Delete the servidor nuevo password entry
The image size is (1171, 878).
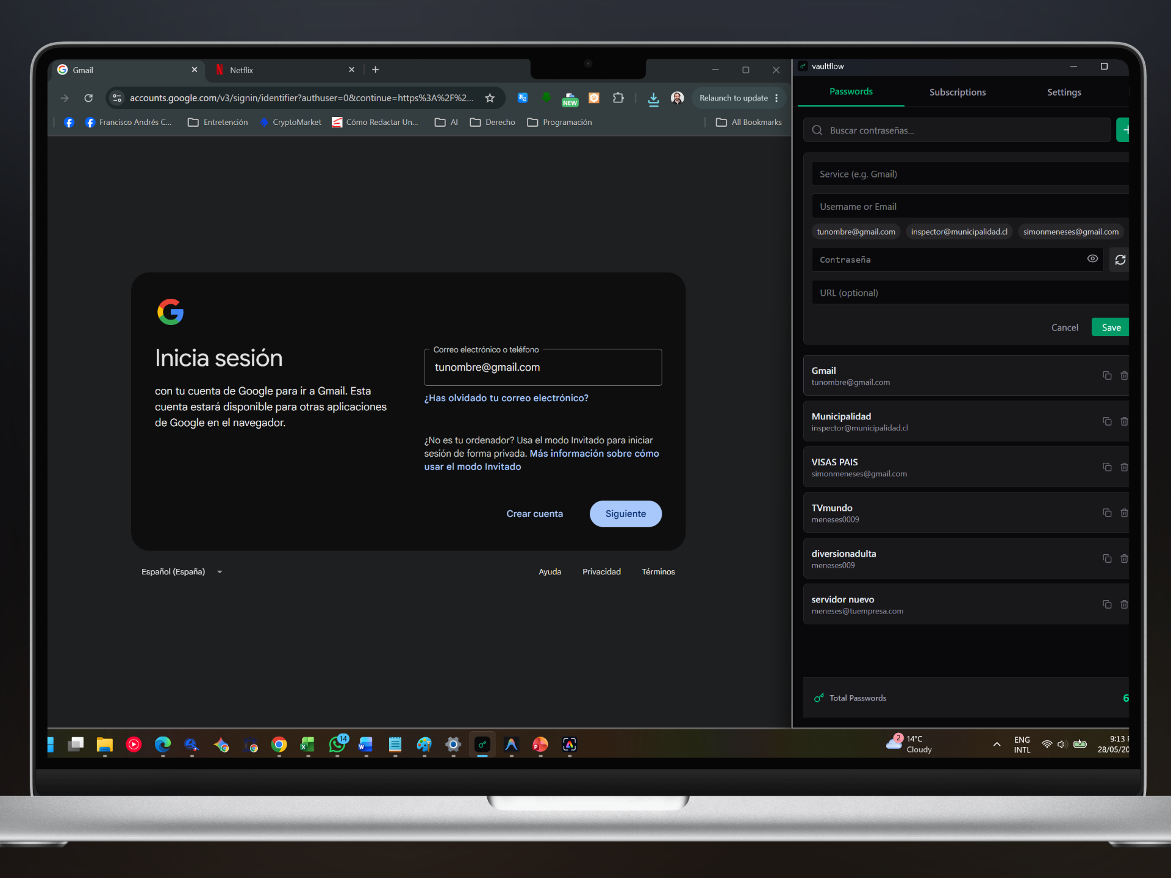pyautogui.click(x=1124, y=604)
